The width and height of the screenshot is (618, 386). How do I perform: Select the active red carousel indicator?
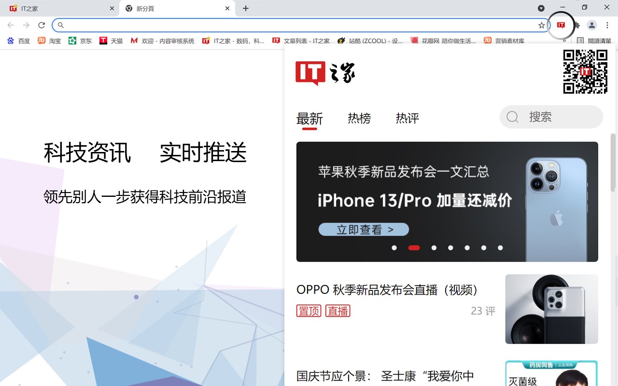click(x=414, y=248)
